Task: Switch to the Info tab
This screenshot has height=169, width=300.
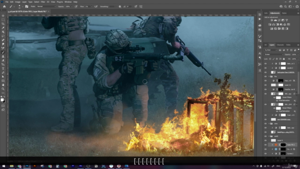Action: click(266, 13)
